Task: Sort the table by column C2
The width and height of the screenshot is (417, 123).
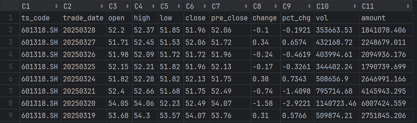Action: pos(101,6)
